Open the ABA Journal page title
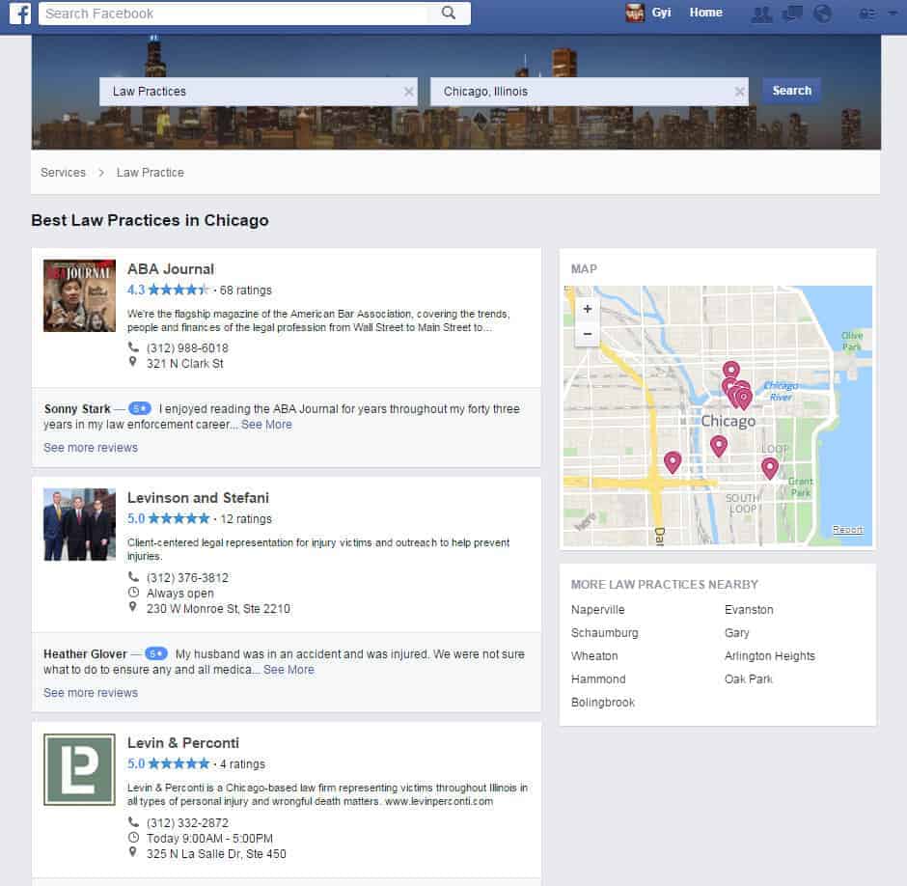Image resolution: width=907 pixels, height=886 pixels. point(171,269)
